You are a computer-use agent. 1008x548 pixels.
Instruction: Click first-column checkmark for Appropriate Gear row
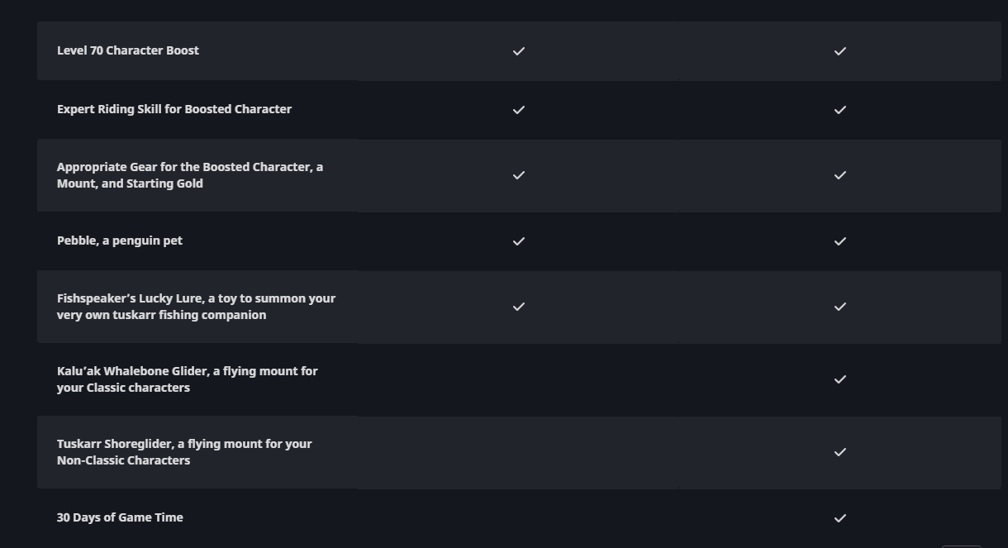[519, 175]
